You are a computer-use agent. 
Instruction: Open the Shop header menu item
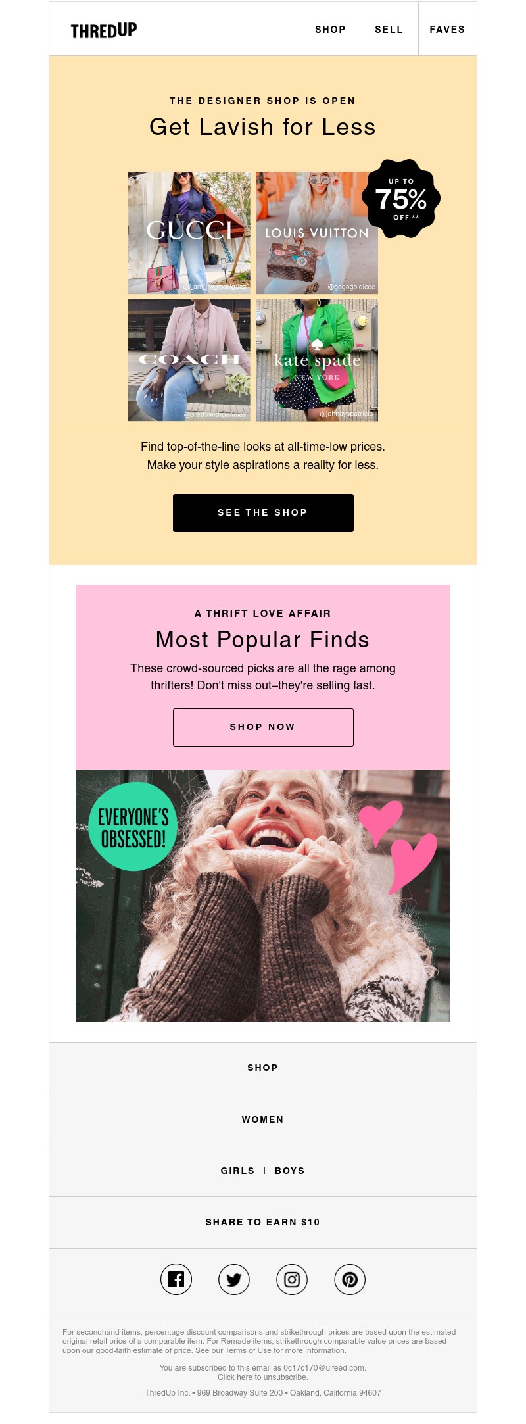click(330, 30)
